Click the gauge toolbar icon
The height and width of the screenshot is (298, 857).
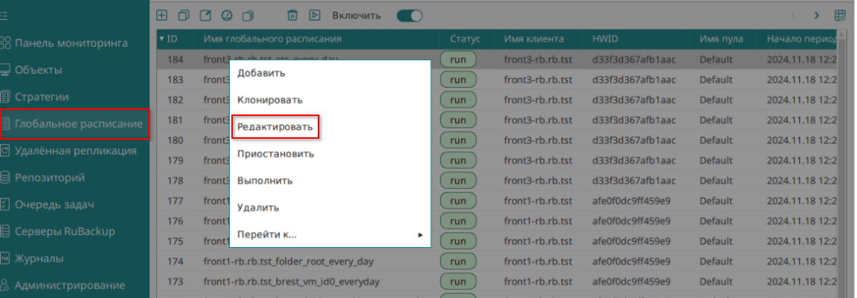click(x=227, y=15)
